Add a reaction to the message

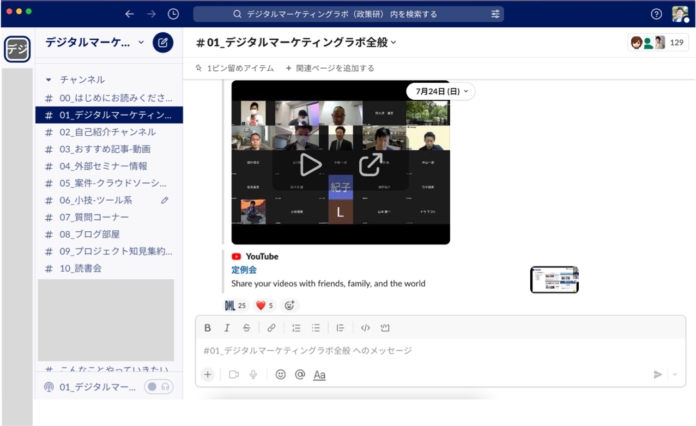click(x=289, y=305)
